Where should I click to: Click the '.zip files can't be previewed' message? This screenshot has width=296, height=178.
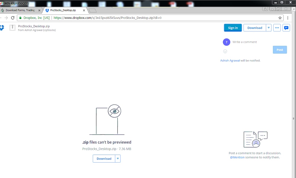point(107,142)
